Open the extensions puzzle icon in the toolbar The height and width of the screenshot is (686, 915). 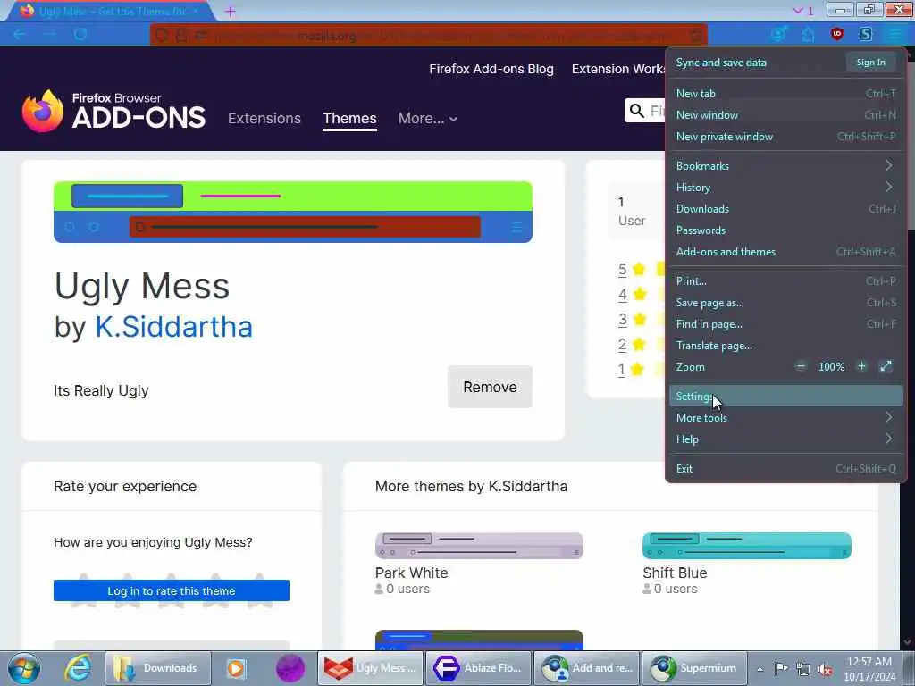coord(808,35)
